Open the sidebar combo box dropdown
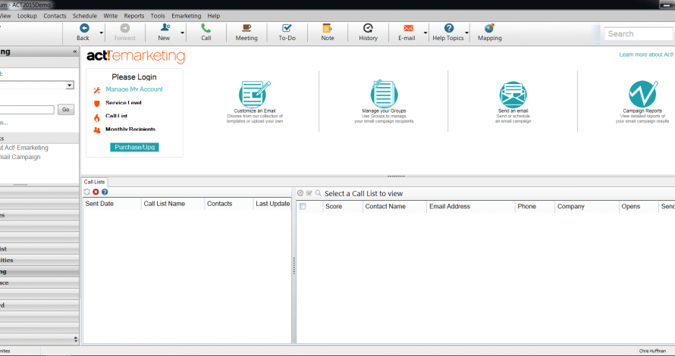 coord(69,85)
